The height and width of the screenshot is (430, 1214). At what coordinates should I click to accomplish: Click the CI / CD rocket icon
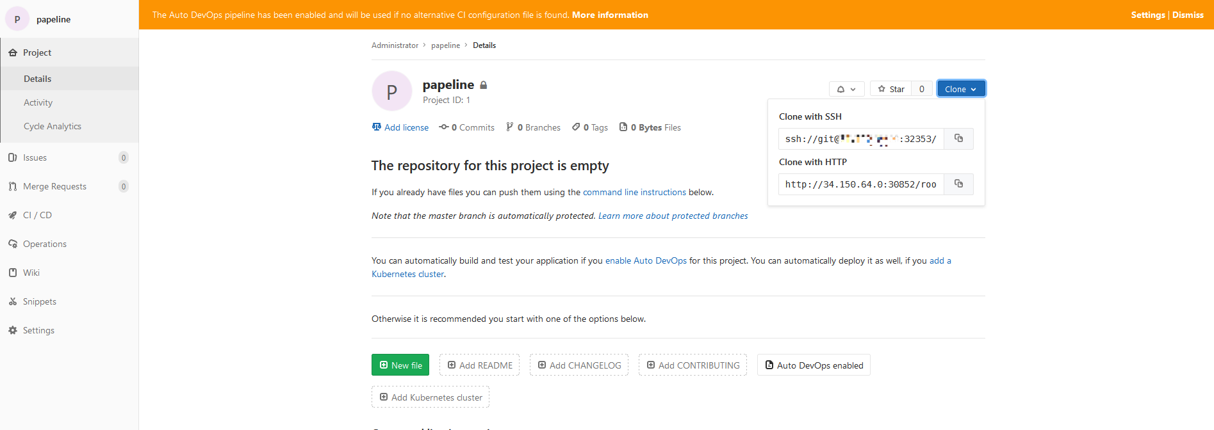(12, 215)
